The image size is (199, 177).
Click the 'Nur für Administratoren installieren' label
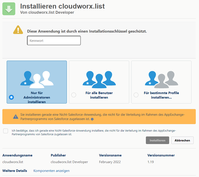point(37,97)
